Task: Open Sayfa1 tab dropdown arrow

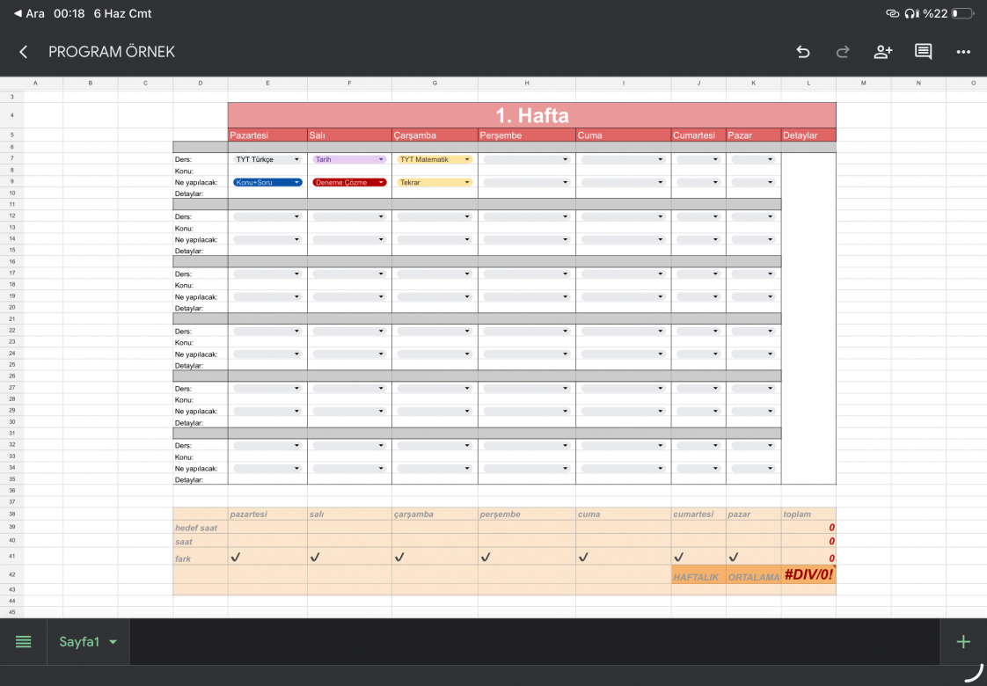Action: pos(113,642)
